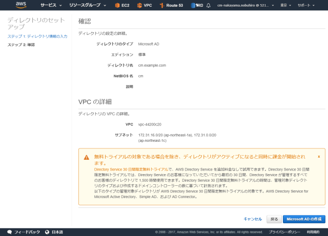Open the 東京 region dropdown
328x236 pixels.
(x=285, y=6)
